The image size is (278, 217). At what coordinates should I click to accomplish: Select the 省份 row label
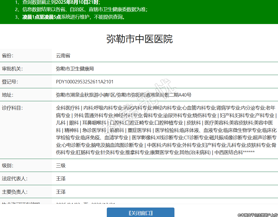8,56
